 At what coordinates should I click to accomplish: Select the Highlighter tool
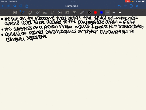(37, 13)
